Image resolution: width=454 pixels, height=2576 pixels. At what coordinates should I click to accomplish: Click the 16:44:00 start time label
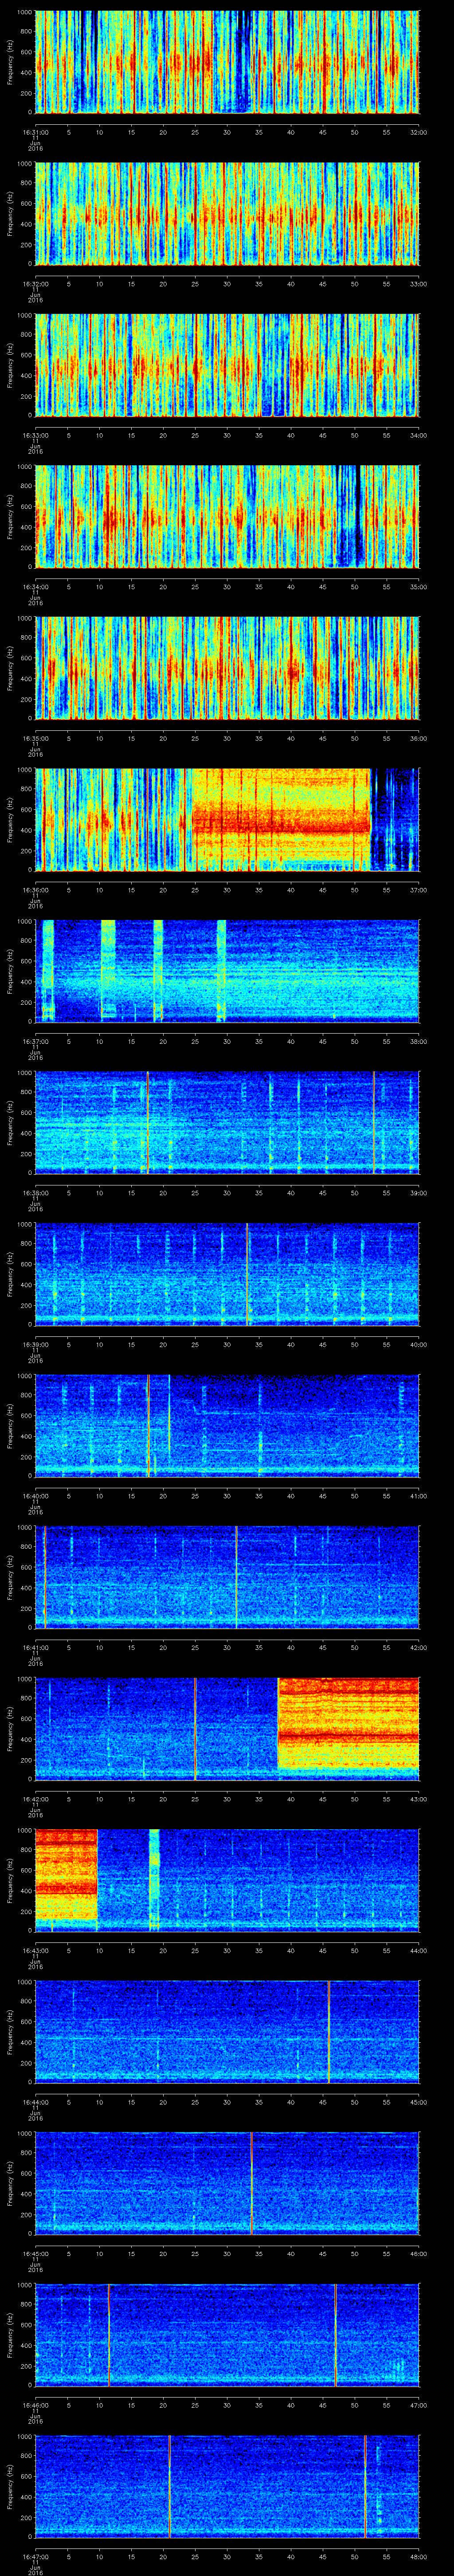36,2102
